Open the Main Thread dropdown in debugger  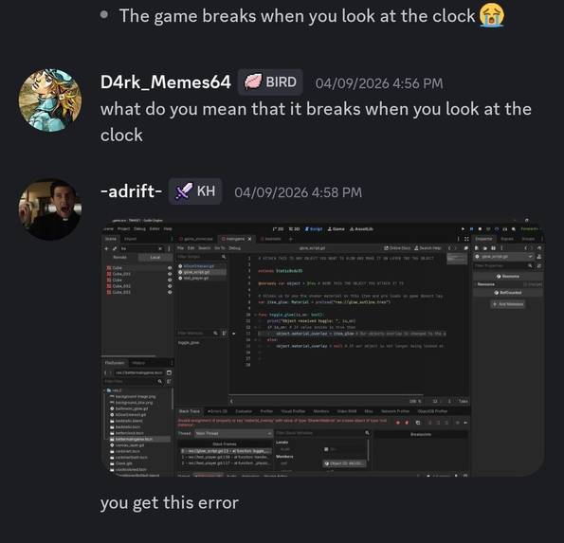[233, 434]
